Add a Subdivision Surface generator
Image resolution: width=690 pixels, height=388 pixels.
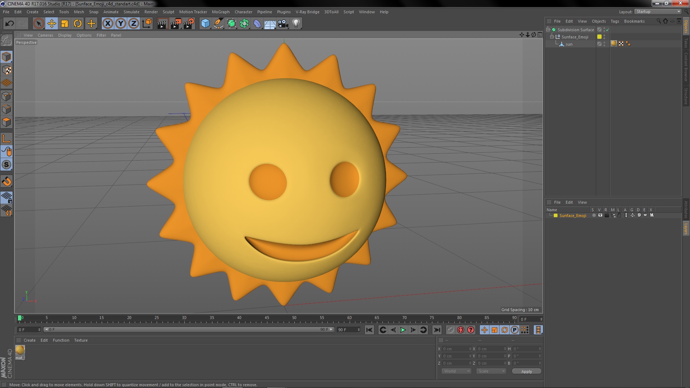click(x=231, y=24)
